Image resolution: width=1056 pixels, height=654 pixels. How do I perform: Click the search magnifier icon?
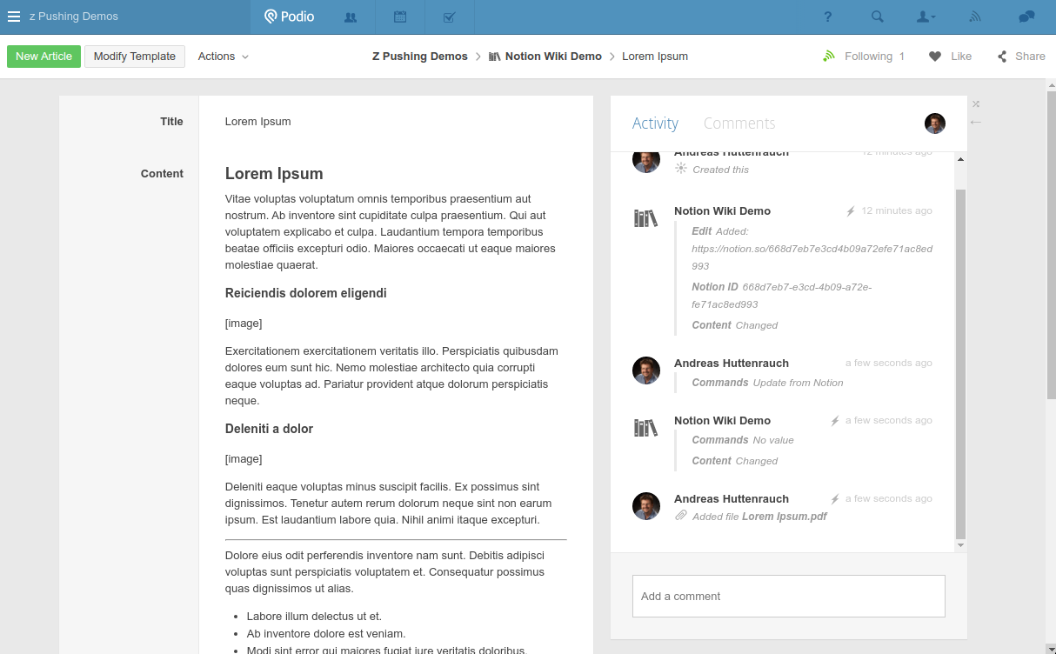click(878, 17)
